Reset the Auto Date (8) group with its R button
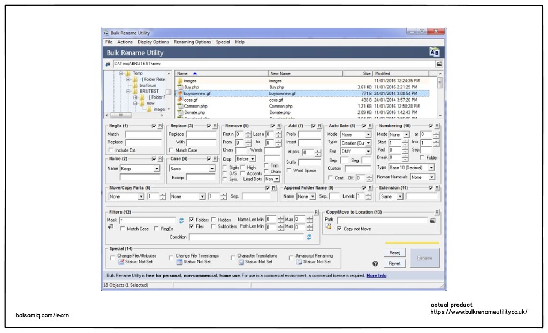 [x=370, y=126]
